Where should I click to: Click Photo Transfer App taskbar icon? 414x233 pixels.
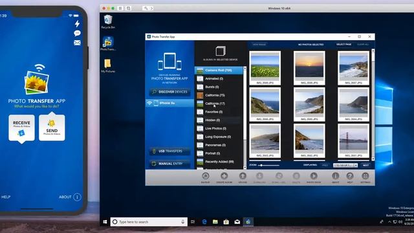click(248, 222)
